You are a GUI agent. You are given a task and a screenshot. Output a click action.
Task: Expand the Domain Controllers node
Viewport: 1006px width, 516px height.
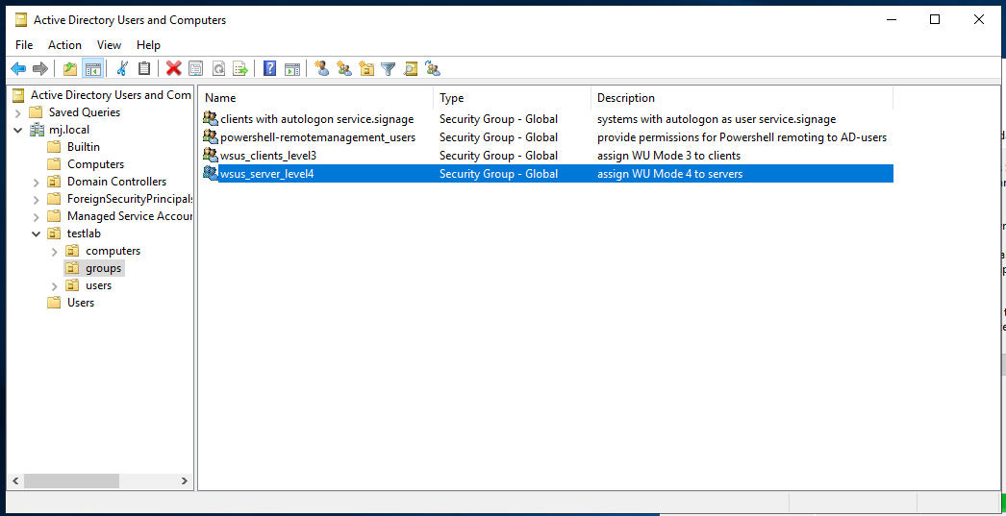pos(36,182)
